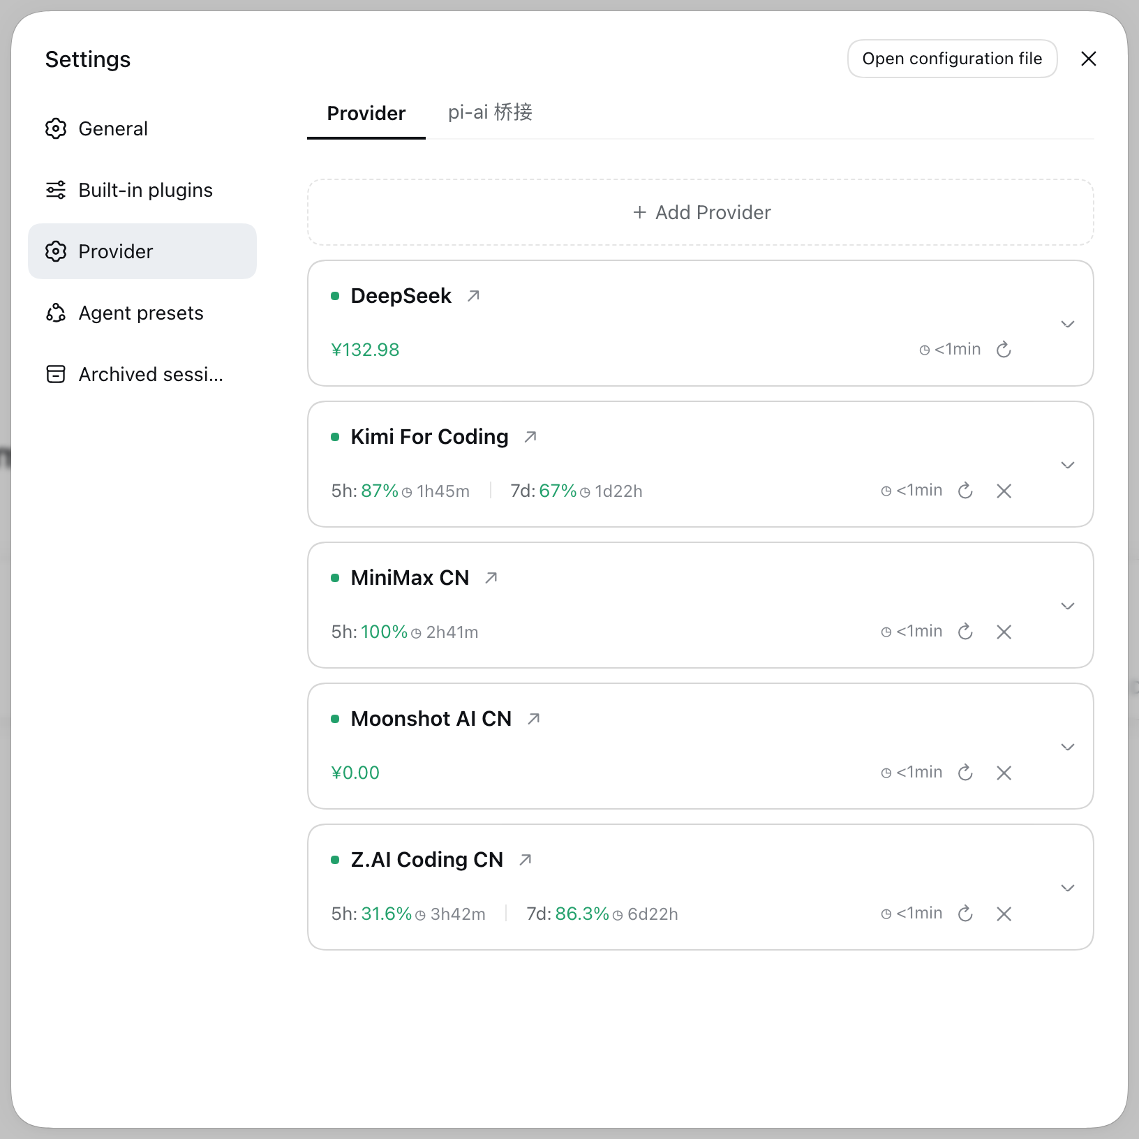The width and height of the screenshot is (1139, 1139).
Task: Expand the Kimi For Coding card
Action: pos(1067,465)
